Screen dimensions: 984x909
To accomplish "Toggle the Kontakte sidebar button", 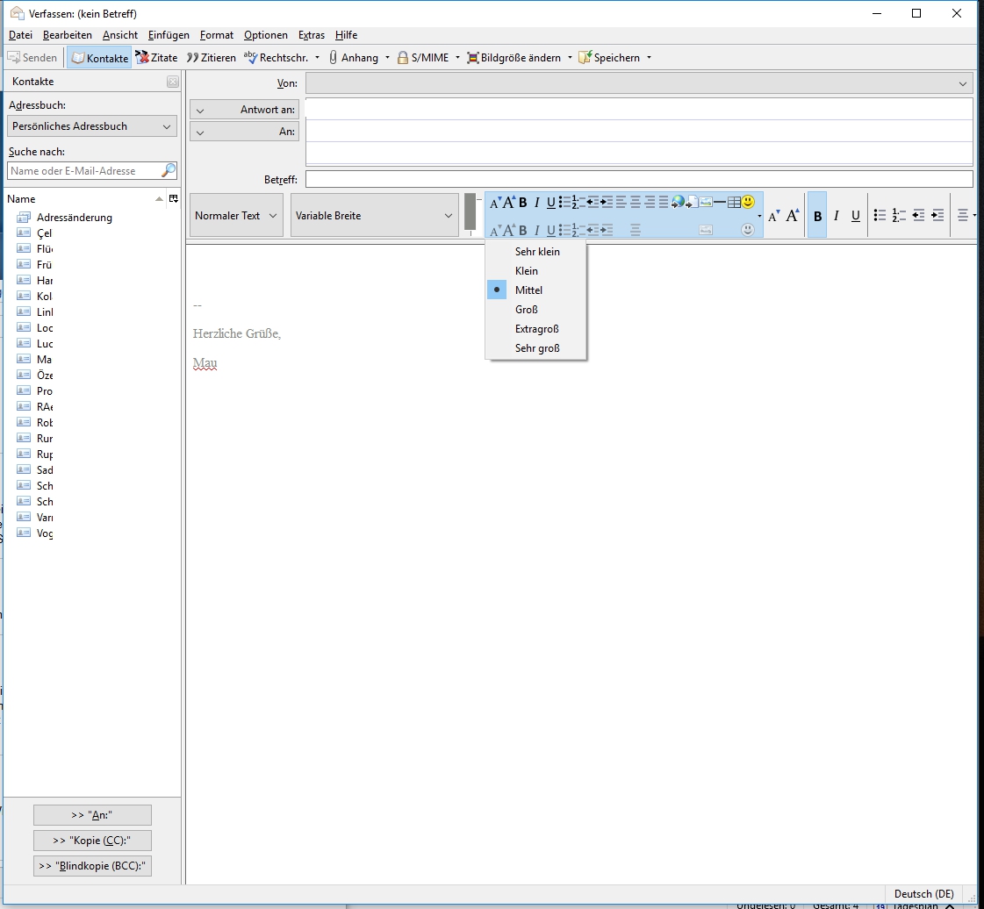I will [99, 58].
